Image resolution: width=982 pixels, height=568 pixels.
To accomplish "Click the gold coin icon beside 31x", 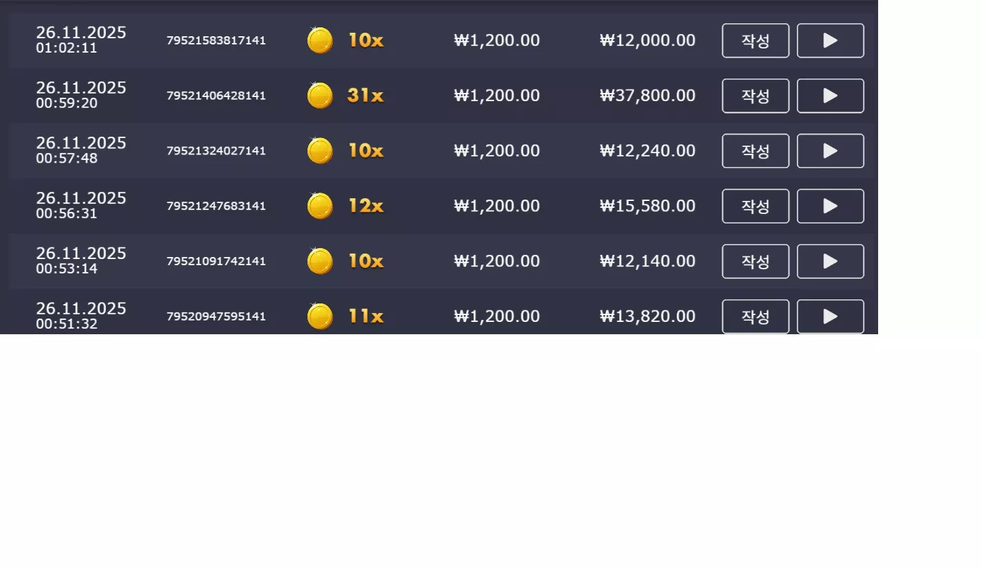I will click(x=320, y=95).
